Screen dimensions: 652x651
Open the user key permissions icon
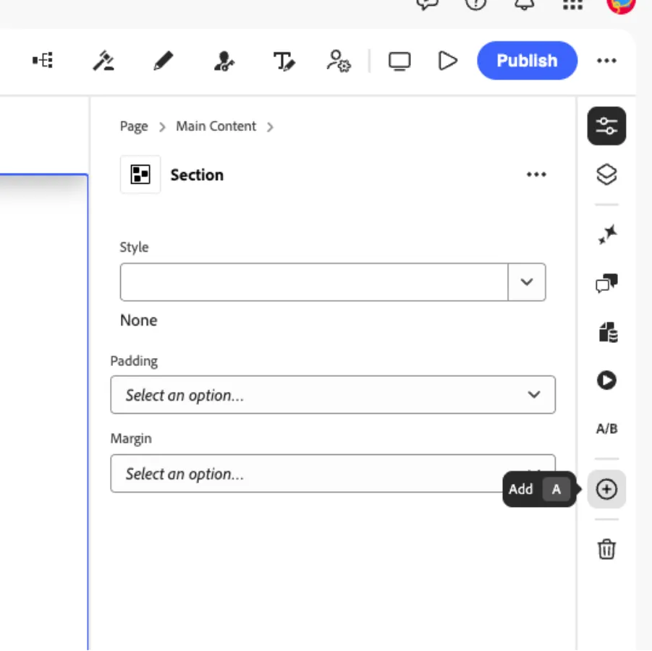pyautogui.click(x=224, y=61)
